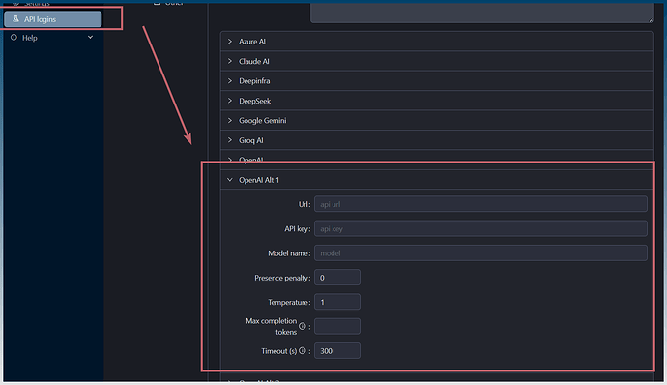Click info icon beside Max completion tokens

(302, 326)
